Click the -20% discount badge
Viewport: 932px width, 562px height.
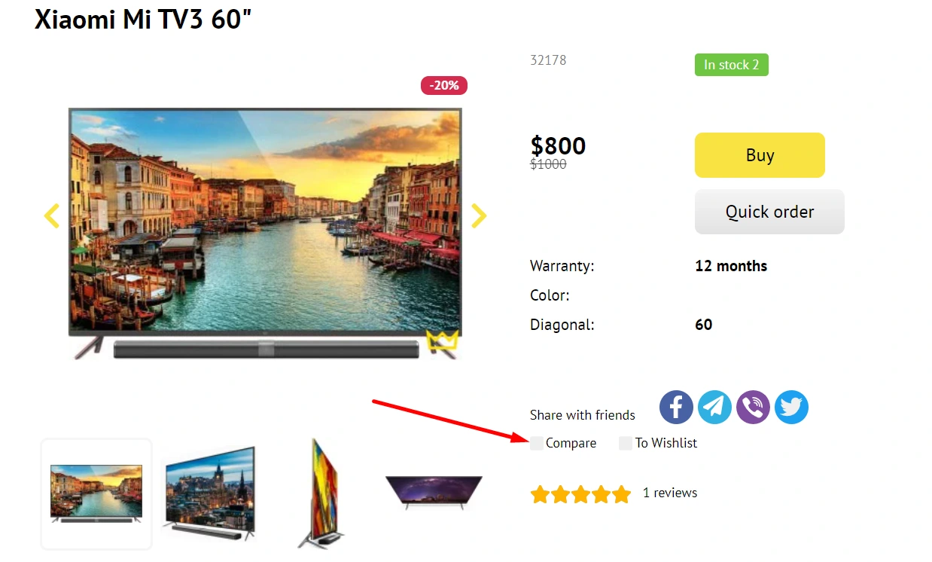tap(444, 86)
